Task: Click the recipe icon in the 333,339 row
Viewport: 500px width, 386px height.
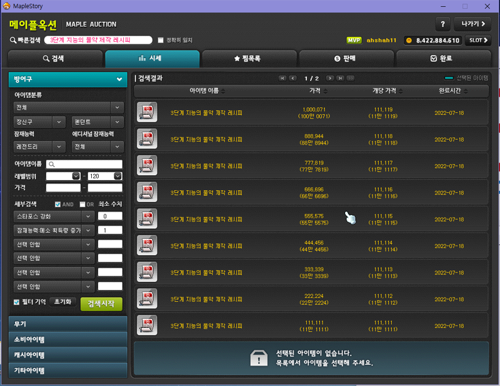Action: [x=147, y=272]
